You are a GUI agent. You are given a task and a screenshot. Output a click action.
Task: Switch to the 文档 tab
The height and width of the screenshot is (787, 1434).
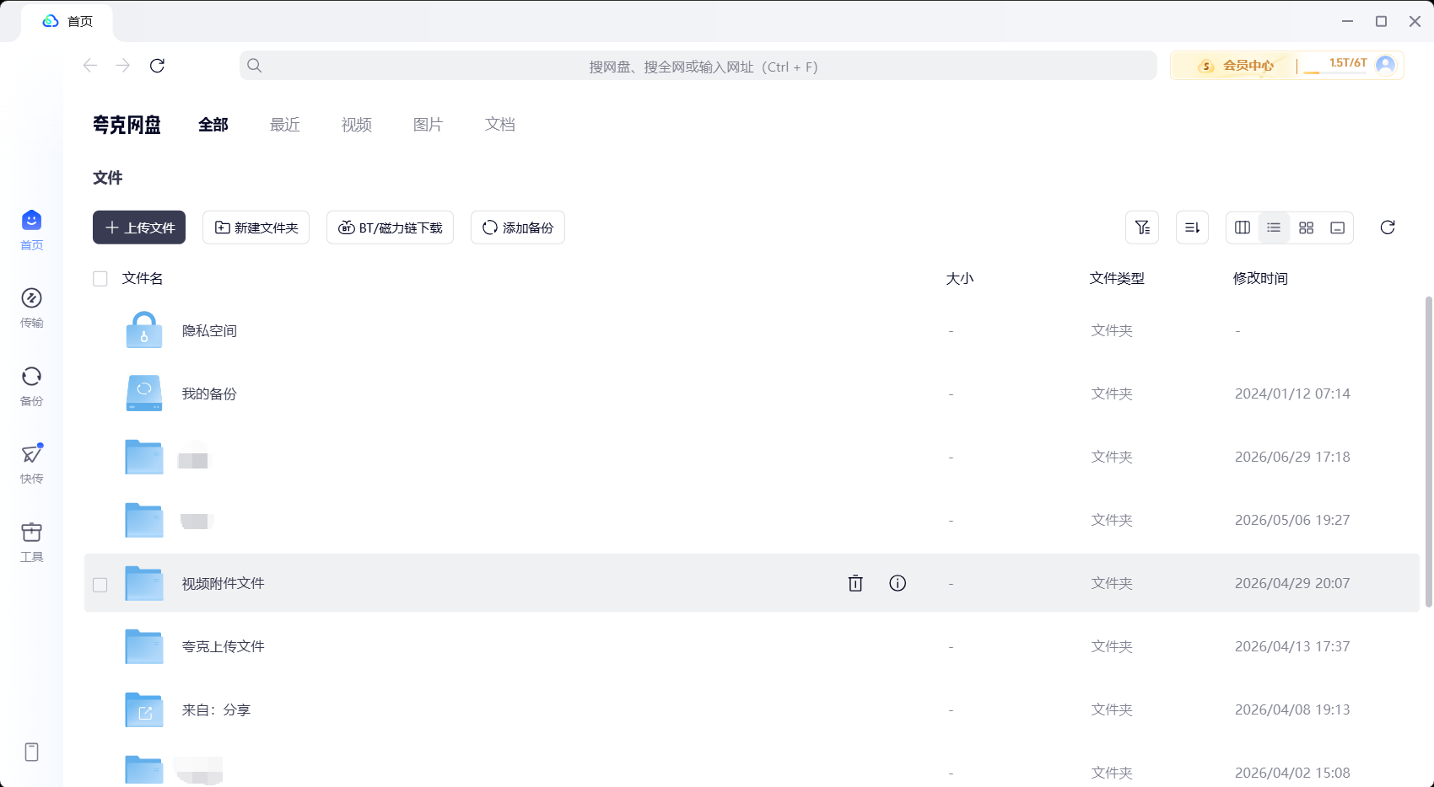[500, 125]
